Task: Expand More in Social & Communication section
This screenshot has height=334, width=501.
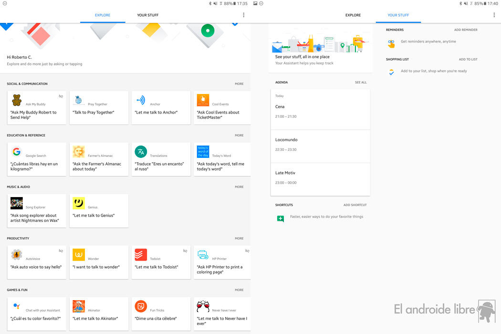Action: [x=239, y=84]
